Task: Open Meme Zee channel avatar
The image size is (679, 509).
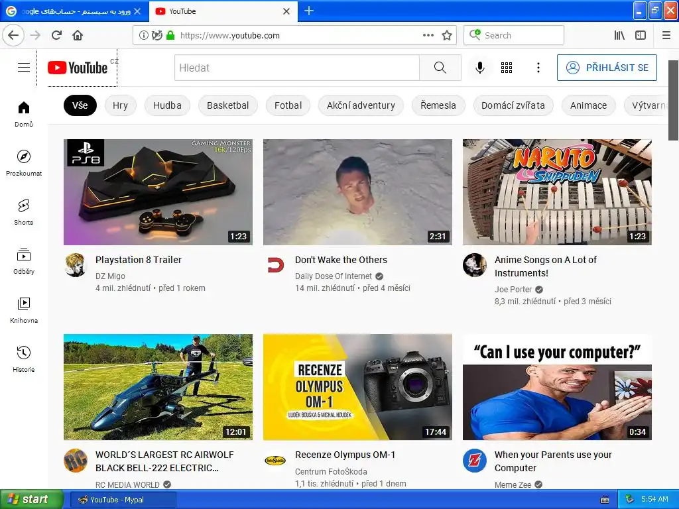Action: coord(475,460)
